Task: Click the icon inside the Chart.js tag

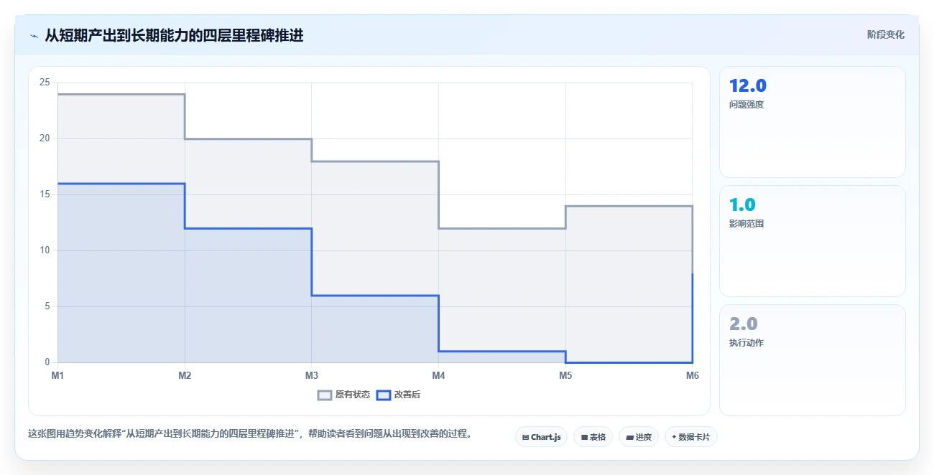Action: (526, 437)
